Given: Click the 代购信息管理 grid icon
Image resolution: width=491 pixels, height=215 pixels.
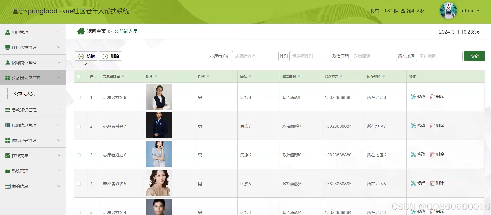Looking at the screenshot, I should (8, 125).
